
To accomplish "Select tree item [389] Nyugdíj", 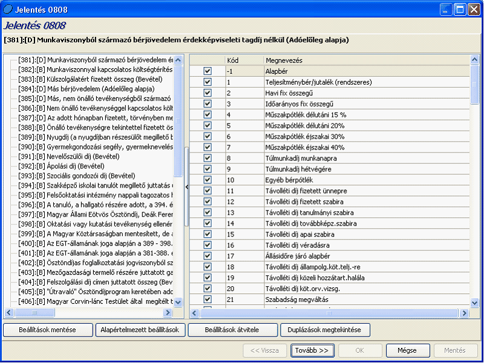I will (x=96, y=137).
